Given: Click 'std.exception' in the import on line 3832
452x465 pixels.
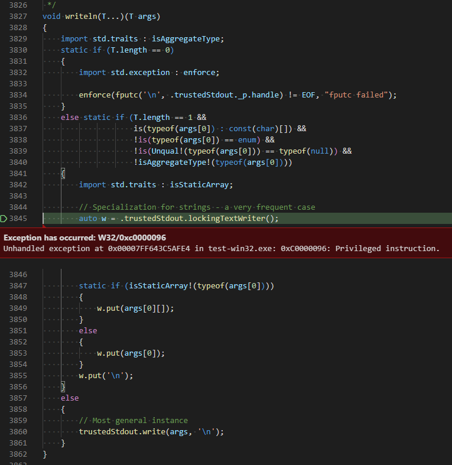Looking at the screenshot, I should click(x=140, y=72).
